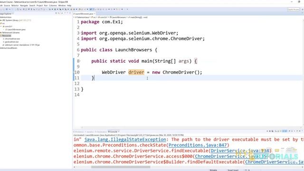The image size is (304, 171).
Task: Open the Navigate menu
Action: click(x=24, y=5)
